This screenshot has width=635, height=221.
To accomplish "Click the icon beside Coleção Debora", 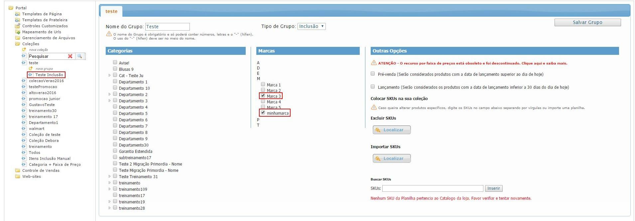I will (x=24, y=141).
